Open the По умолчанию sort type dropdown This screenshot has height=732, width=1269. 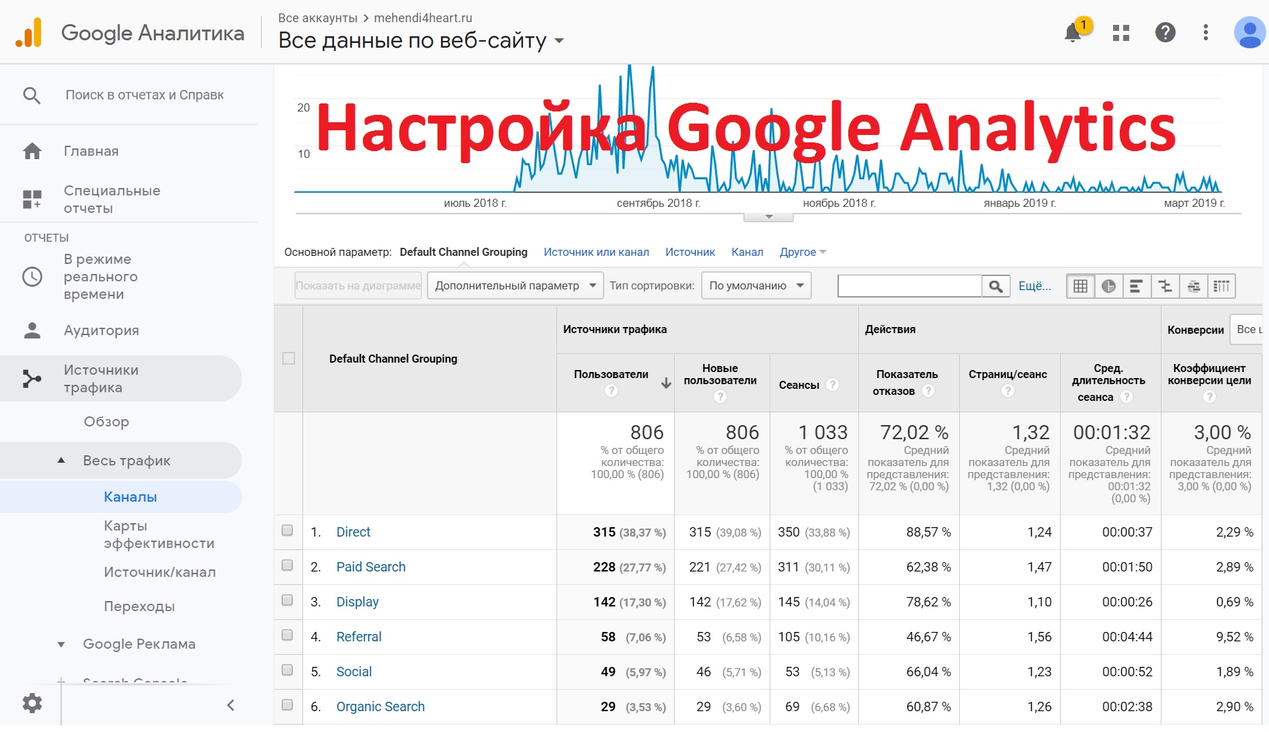756,285
